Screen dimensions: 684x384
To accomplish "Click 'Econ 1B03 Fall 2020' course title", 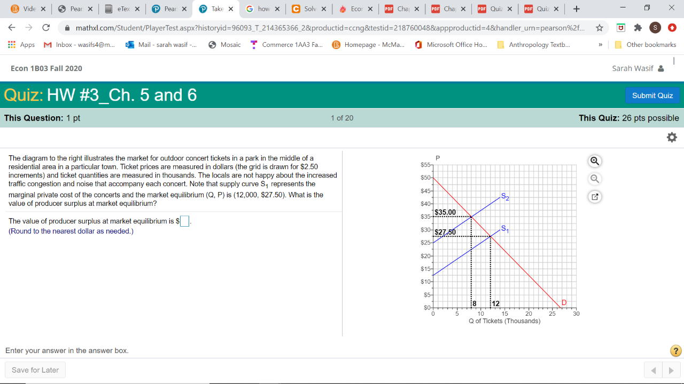I will tap(46, 68).
